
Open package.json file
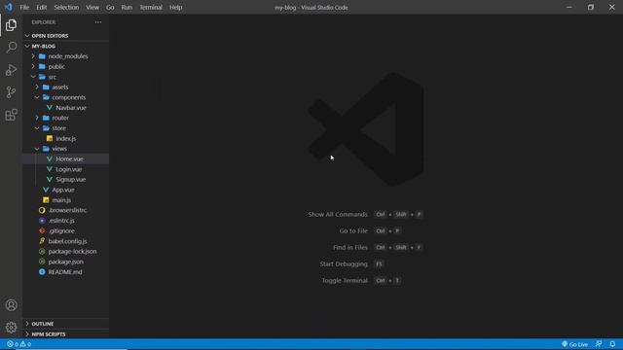65,262
